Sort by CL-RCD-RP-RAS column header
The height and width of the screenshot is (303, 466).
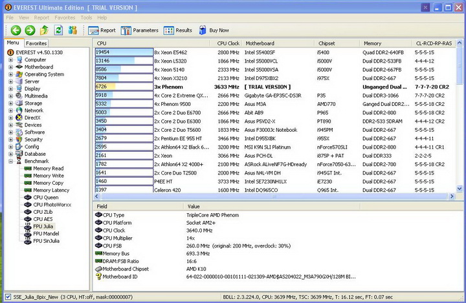pos(434,43)
